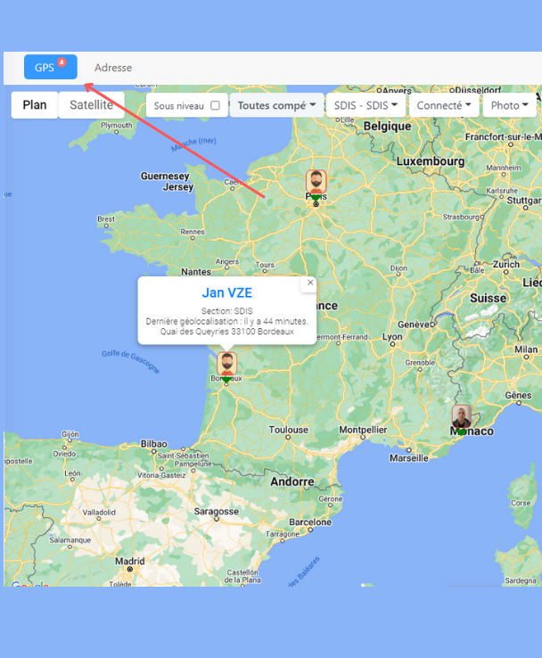The image size is (542, 658).
Task: Click the user avatar marker at Bordeaux
Action: [227, 365]
